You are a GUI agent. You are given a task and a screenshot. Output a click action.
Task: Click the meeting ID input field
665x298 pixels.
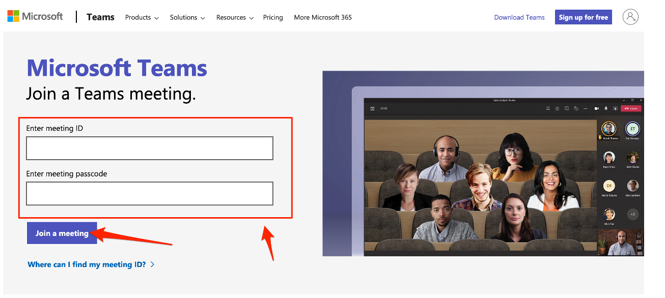149,148
